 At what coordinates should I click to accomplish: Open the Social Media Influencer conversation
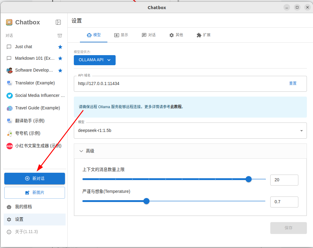point(34,95)
